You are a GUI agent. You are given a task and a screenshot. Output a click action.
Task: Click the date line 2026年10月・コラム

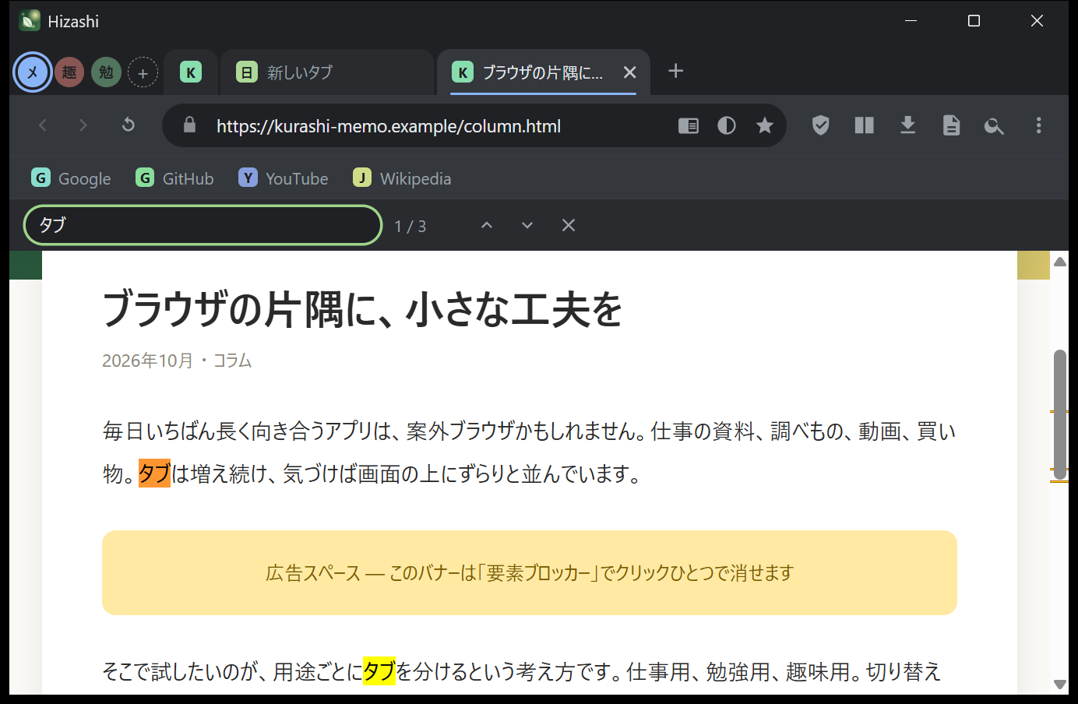pyautogui.click(x=177, y=361)
